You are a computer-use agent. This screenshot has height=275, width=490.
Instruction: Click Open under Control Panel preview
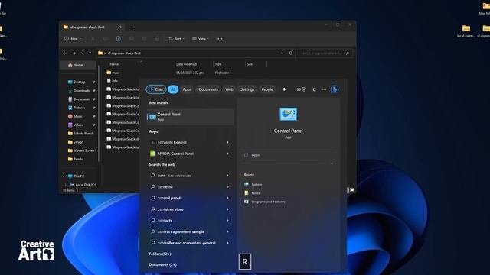tap(255, 155)
